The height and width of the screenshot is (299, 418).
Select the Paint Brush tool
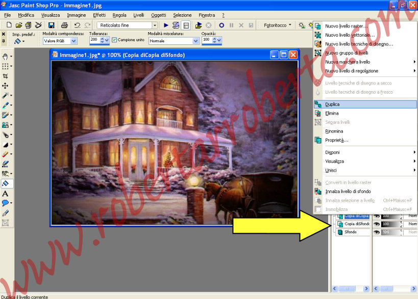click(5, 115)
